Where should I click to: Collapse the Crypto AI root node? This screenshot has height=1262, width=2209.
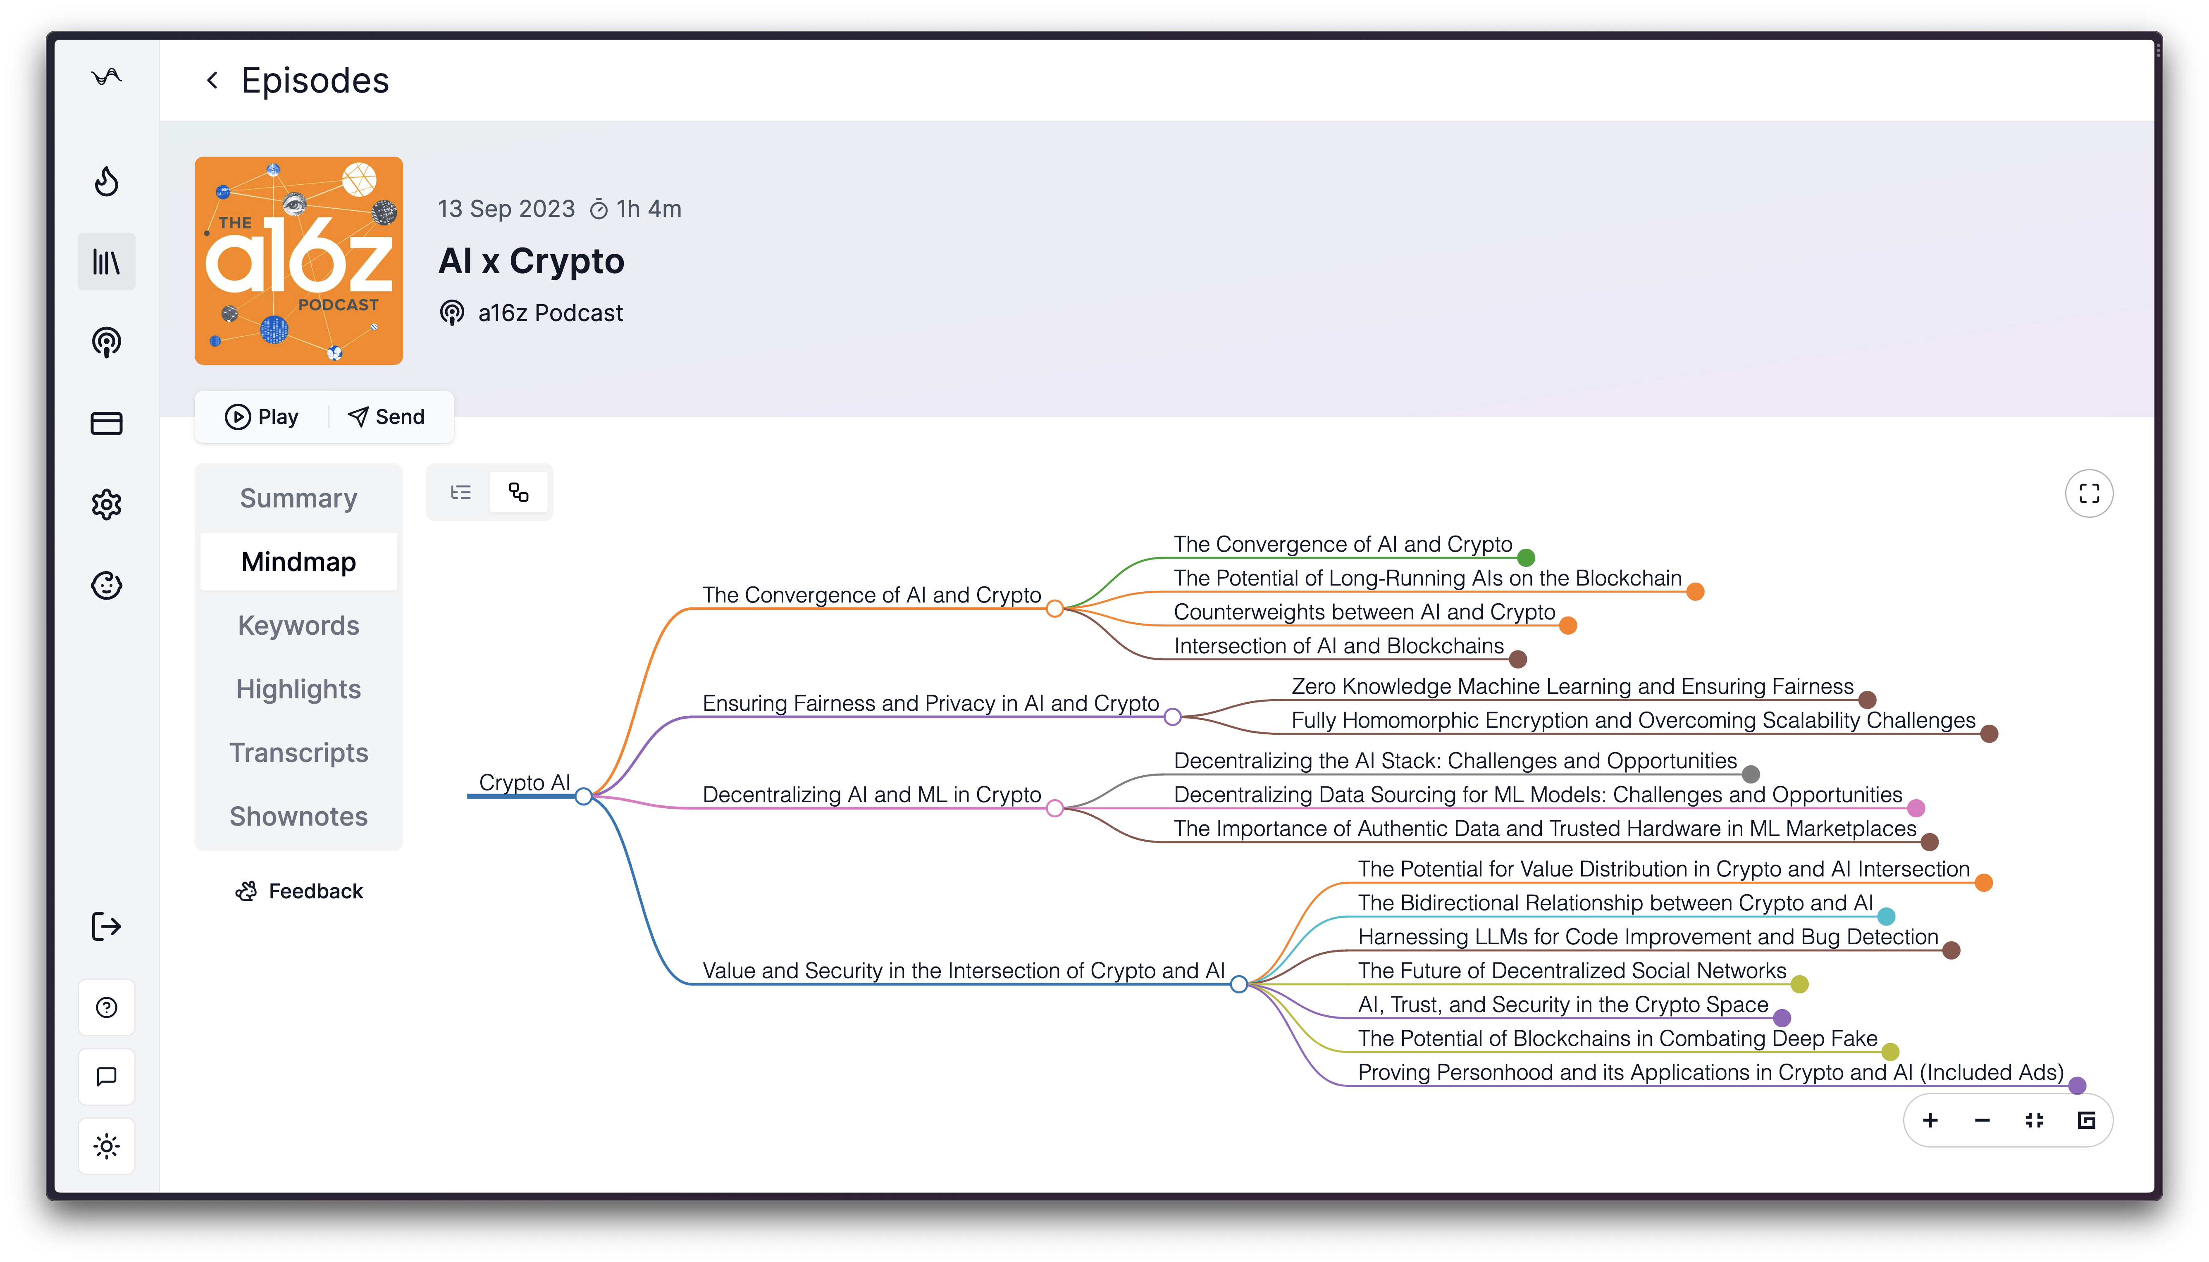[584, 797]
